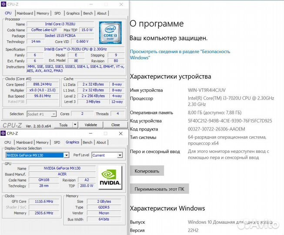This screenshot has width=284, height=235.
Task: Open the Graphics tab in top CPU-Z window
Action: 73,13
